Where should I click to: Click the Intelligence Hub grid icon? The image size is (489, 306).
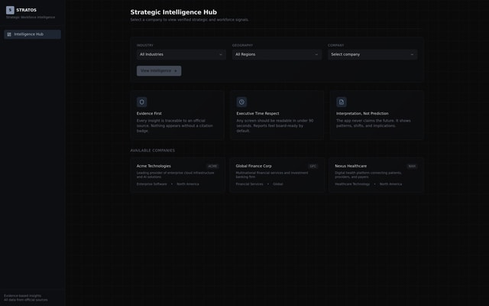coord(9,34)
